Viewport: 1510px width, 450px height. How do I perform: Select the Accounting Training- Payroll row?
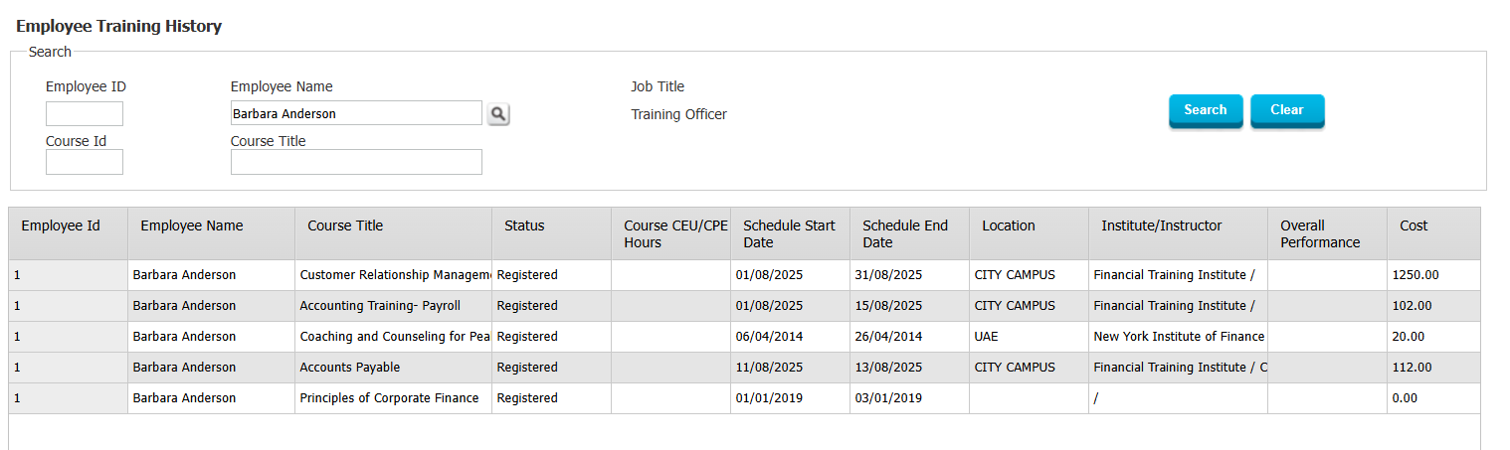tap(744, 306)
